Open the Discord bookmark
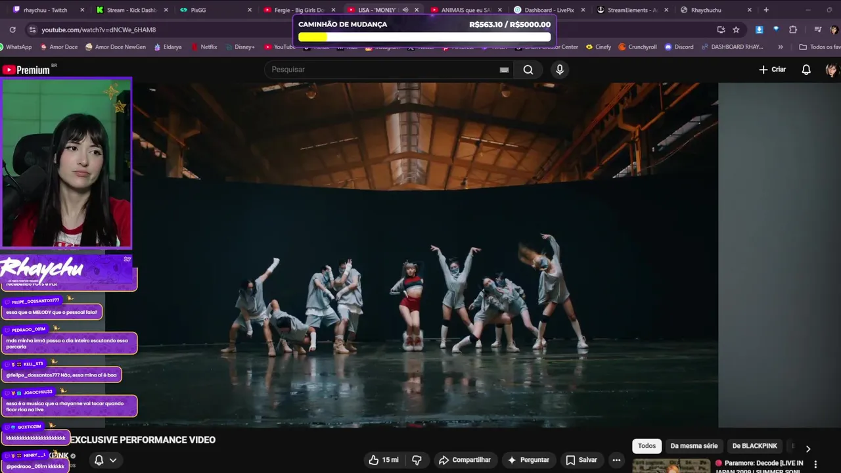The width and height of the screenshot is (841, 473). (x=679, y=47)
